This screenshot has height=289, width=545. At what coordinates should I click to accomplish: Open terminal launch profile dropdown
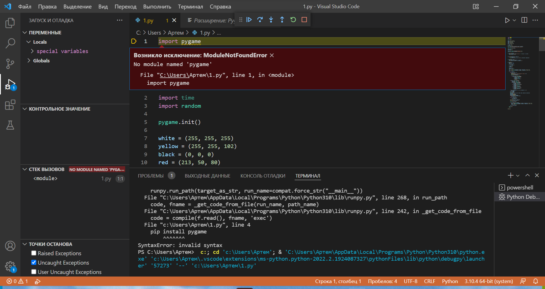[518, 176]
